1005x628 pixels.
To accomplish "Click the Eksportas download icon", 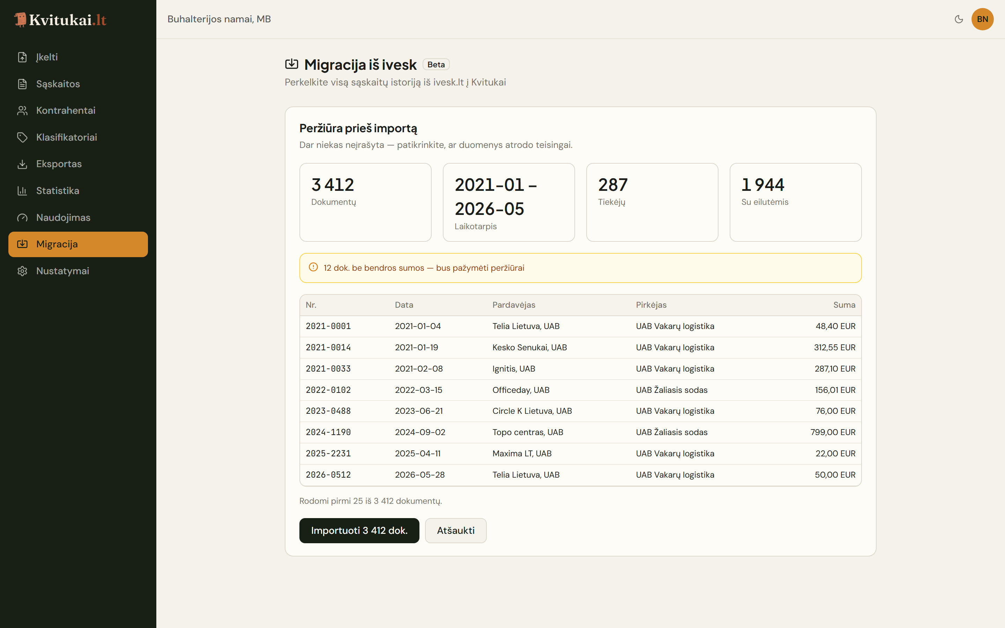I will coord(22,164).
